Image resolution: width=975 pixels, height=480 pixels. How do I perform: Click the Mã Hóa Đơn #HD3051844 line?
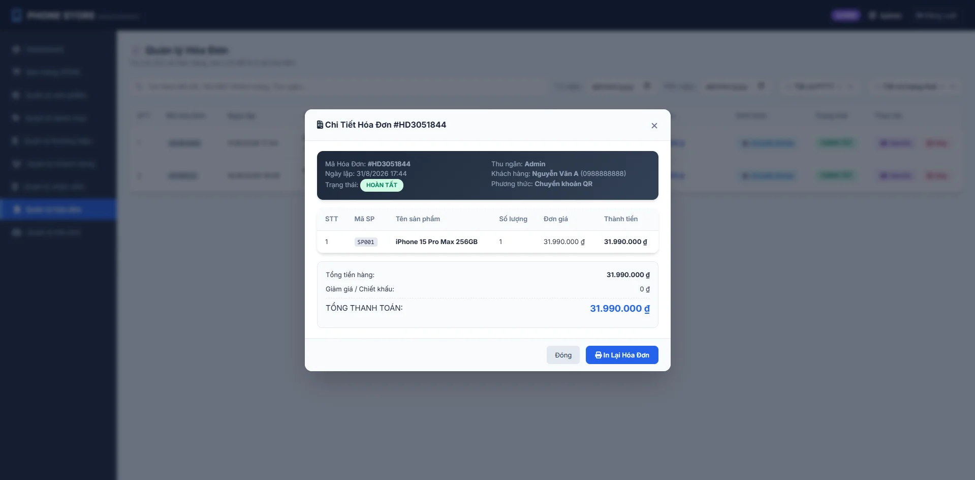(x=368, y=164)
